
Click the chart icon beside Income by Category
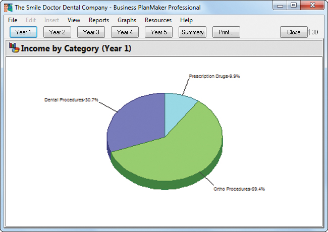14,48
